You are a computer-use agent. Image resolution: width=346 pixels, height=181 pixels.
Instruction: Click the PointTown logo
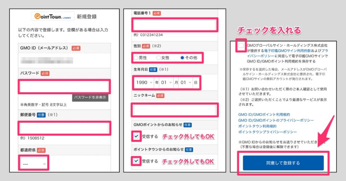[53, 16]
